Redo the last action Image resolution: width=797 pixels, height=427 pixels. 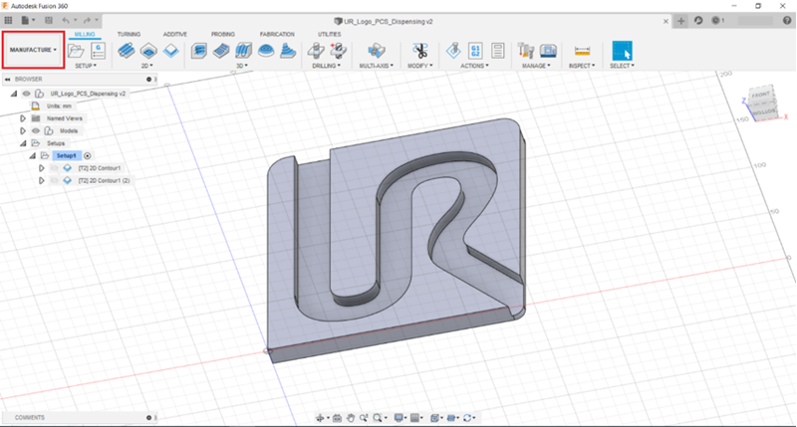click(x=87, y=20)
